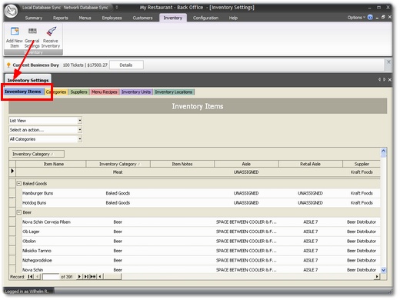400x300 pixels.
Task: Switch to the Inventory Units tab
Action: click(136, 92)
